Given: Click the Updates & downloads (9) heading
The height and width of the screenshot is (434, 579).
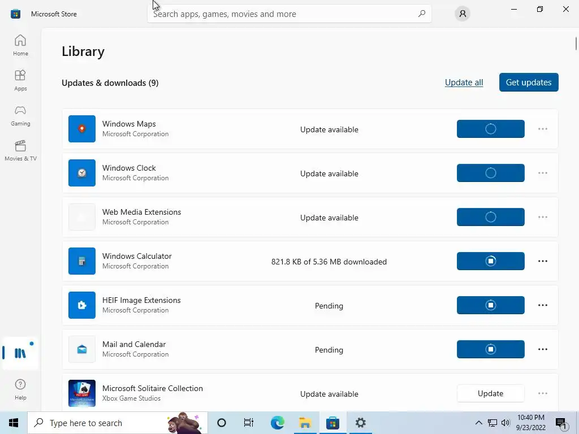Looking at the screenshot, I should click(x=110, y=83).
